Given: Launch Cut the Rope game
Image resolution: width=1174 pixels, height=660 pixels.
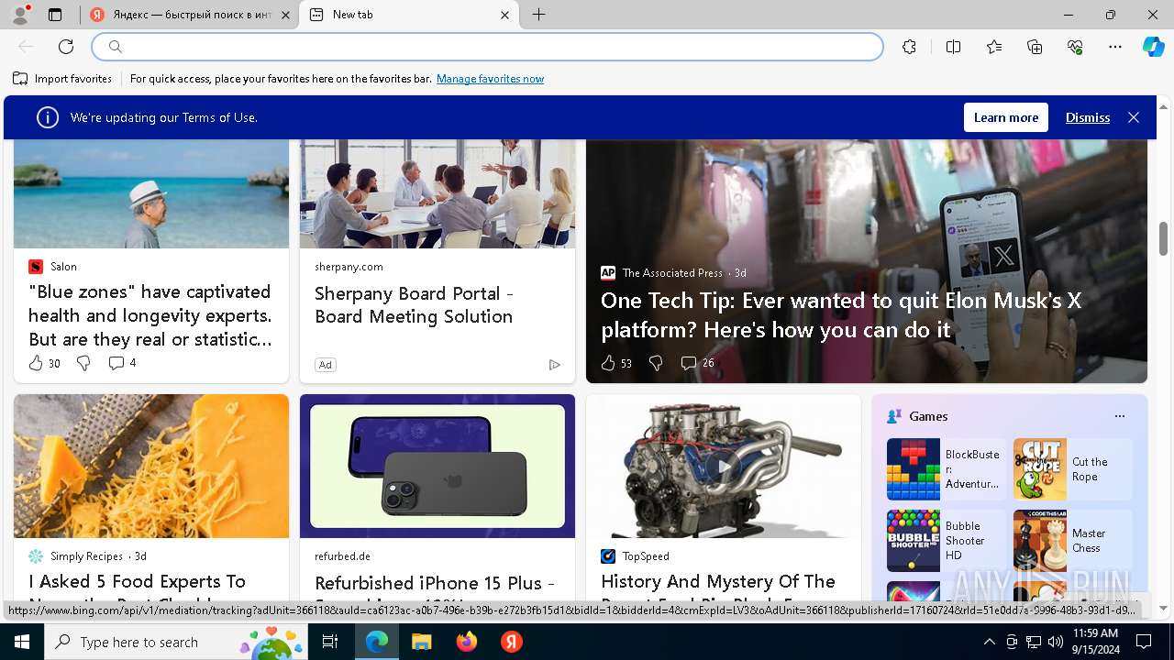Looking at the screenshot, I should point(1073,469).
